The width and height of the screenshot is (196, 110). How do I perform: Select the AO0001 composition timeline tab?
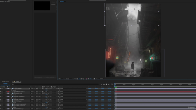click(x=17, y=82)
